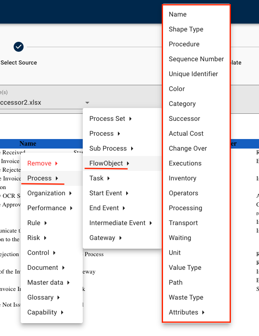Open the Intermediate Event submenu
The image size is (259, 336).
pos(120,223)
